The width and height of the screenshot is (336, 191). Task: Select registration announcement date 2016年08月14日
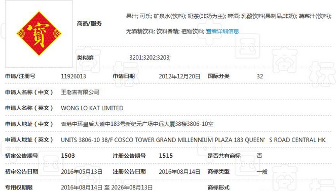pyautogui.click(x=179, y=172)
